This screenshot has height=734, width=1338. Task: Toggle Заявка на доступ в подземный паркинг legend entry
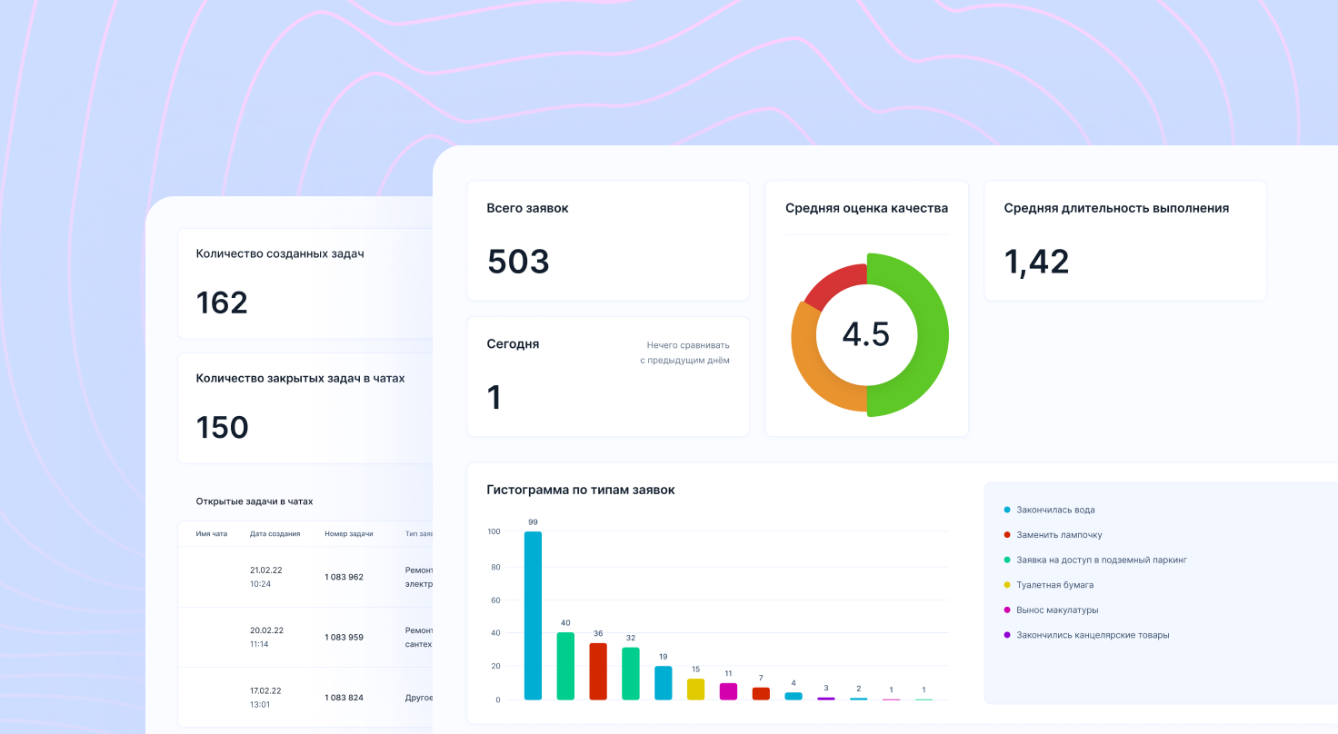[x=1101, y=560]
